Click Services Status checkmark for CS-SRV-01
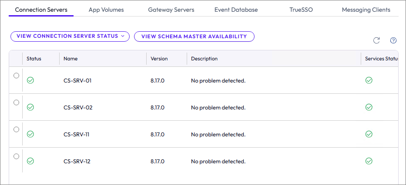Image resolution: width=406 pixels, height=185 pixels. 369,80
